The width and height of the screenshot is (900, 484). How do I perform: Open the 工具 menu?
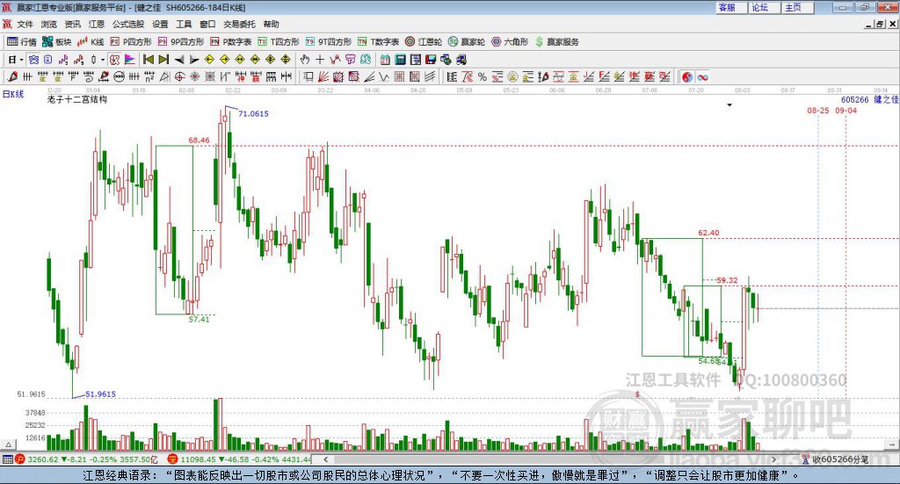184,24
